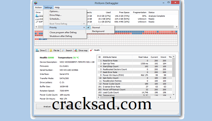This screenshot has height=121, width=212.
Task: Sort by Free Space column header
Action: 124,12
